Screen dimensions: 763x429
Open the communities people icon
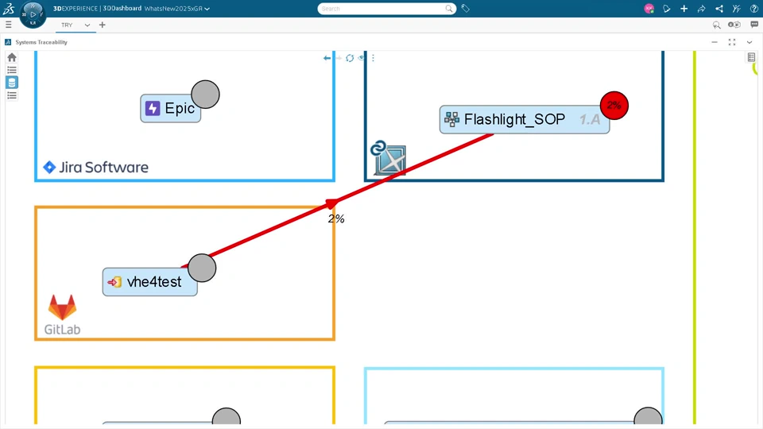(x=736, y=8)
